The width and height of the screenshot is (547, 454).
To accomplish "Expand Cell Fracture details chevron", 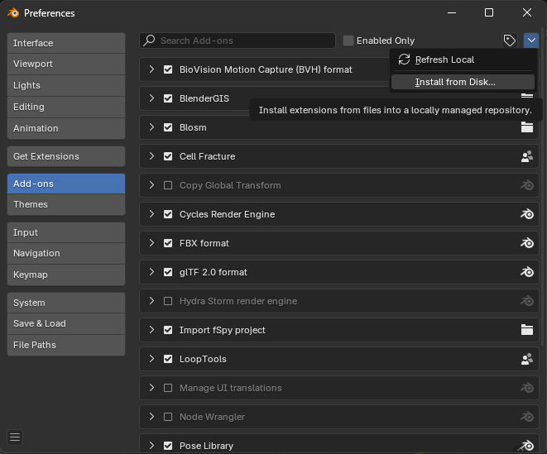I will point(151,155).
